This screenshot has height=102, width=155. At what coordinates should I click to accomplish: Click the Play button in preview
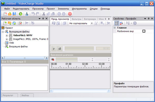coord(54,49)
